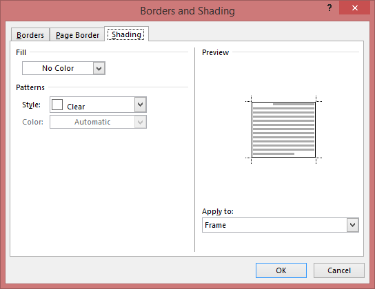
Task: Click the No Color fill box
Action: coord(58,68)
